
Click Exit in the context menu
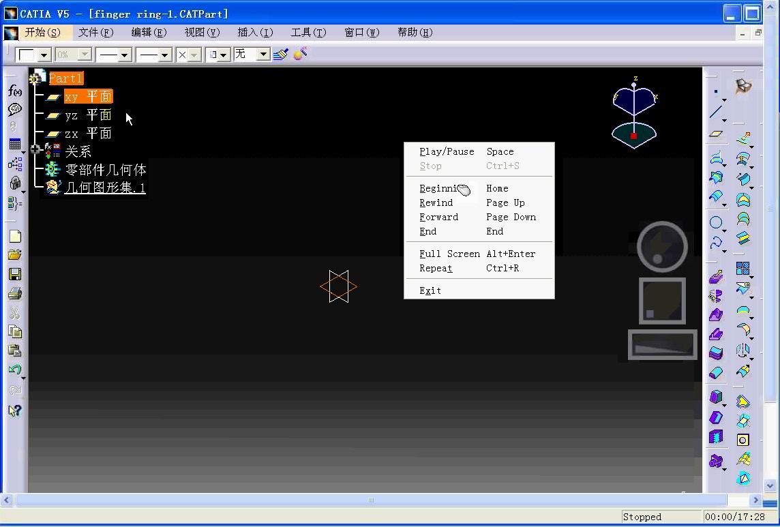(430, 290)
